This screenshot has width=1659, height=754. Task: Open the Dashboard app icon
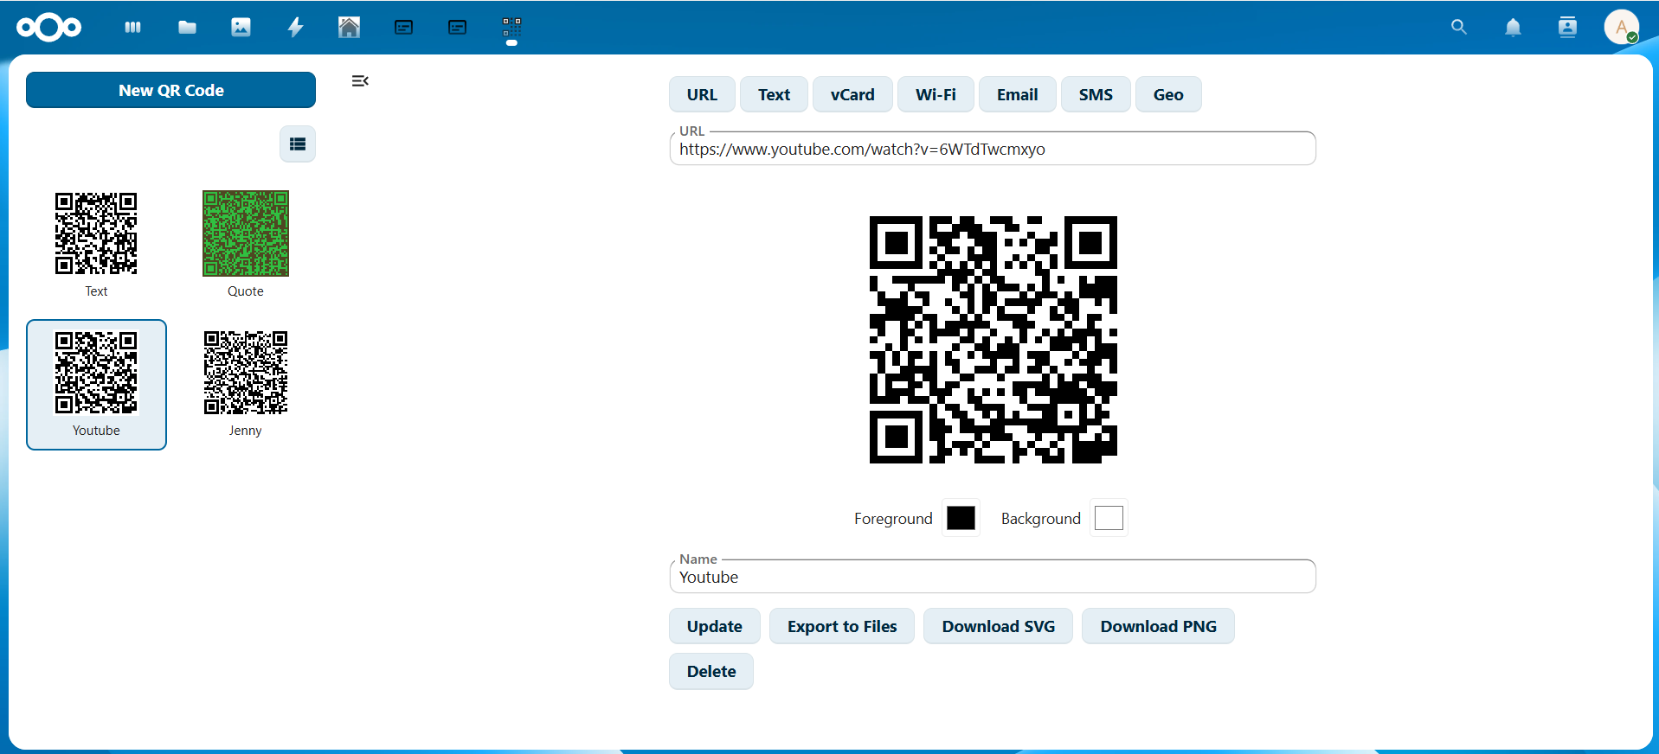132,28
